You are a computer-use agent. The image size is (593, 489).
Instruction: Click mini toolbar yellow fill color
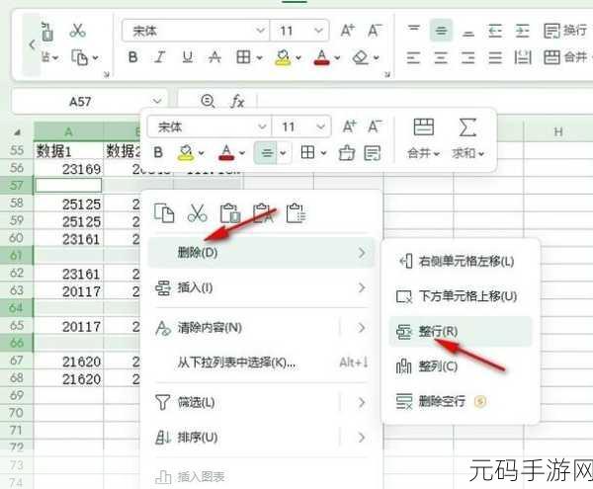click(186, 153)
